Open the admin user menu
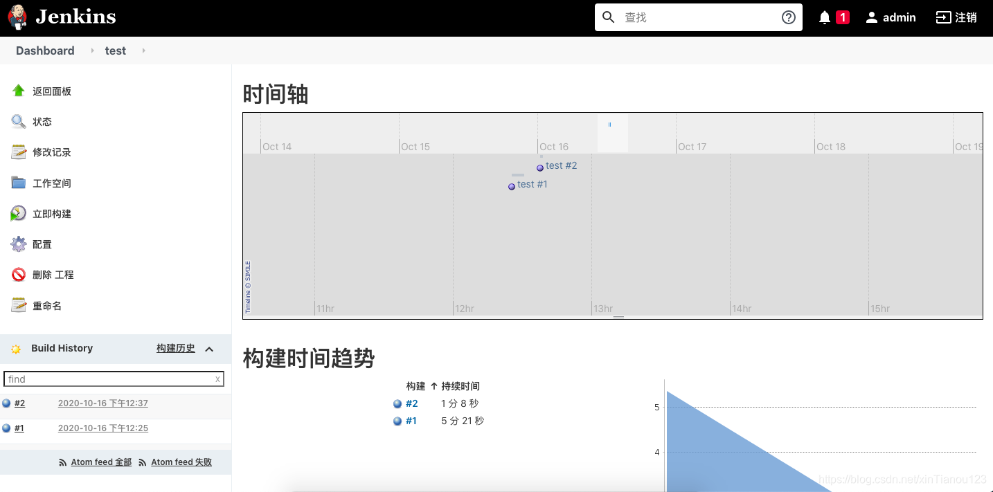The height and width of the screenshot is (492, 993). pos(891,17)
